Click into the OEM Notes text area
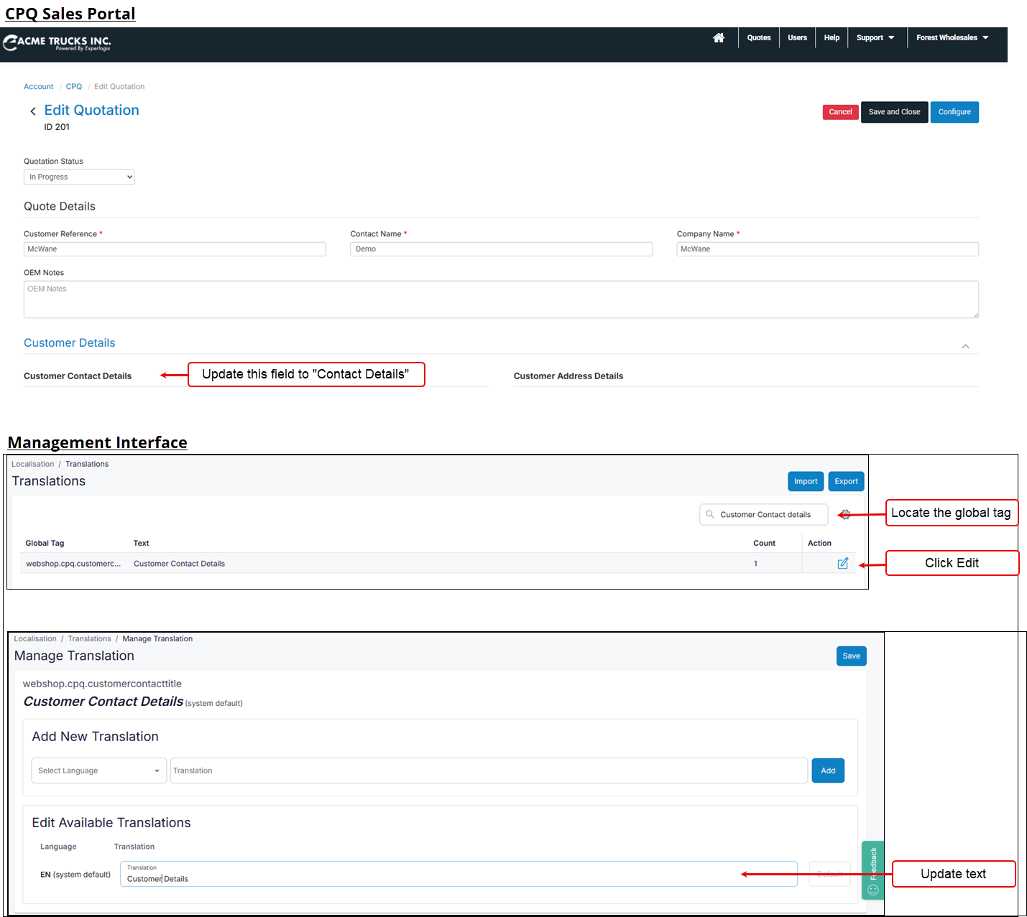This screenshot has height=917, width=1027. point(500,299)
